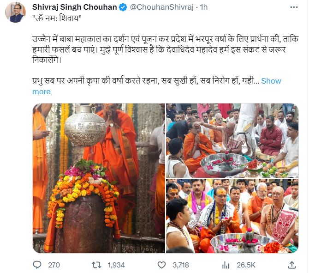Open the 1h timestamp link
Viewport: 309px width, 273px height.
[204, 7]
